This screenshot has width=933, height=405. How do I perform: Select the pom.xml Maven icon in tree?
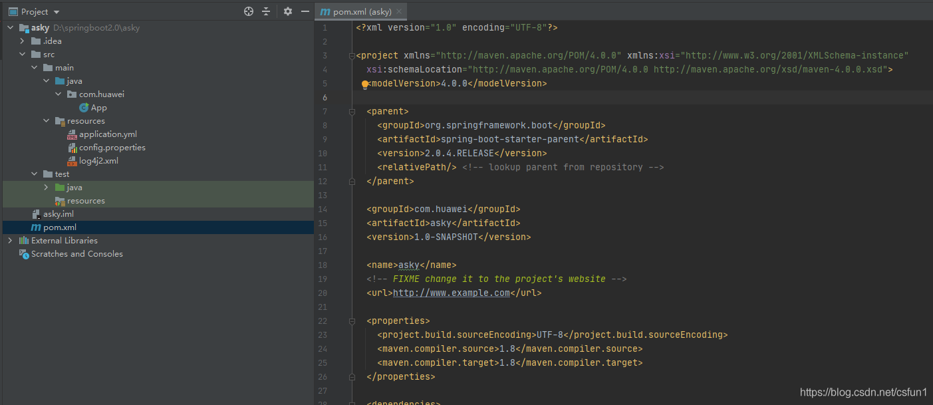coord(36,227)
